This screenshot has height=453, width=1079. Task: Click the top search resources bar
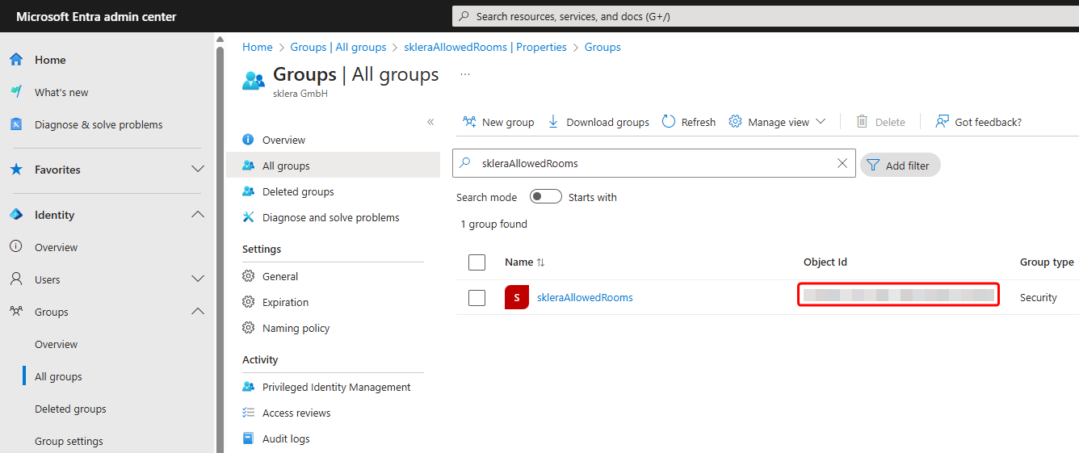coord(765,16)
